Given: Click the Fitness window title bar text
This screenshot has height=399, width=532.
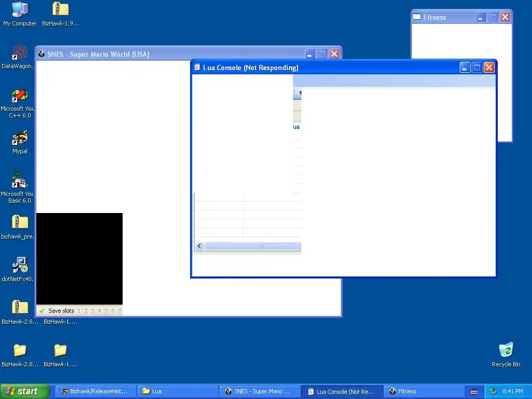Looking at the screenshot, I should [x=435, y=17].
